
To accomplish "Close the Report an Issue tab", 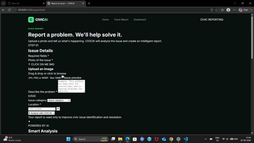I will pyautogui.click(x=83, y=3).
